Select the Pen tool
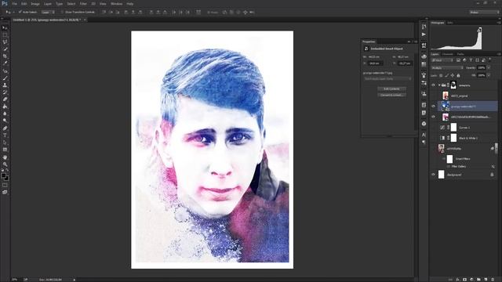502x282 pixels. (5, 128)
